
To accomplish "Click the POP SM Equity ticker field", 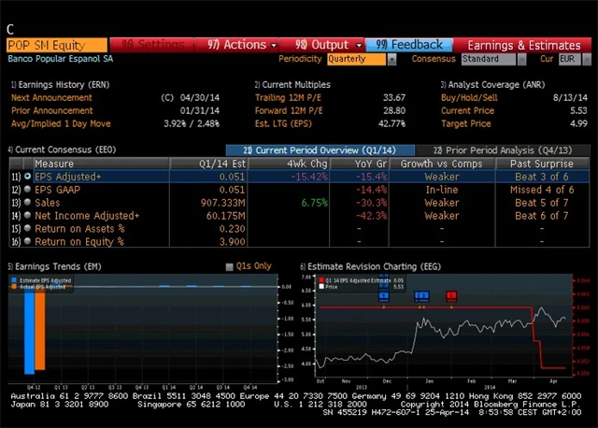I will pos(57,45).
